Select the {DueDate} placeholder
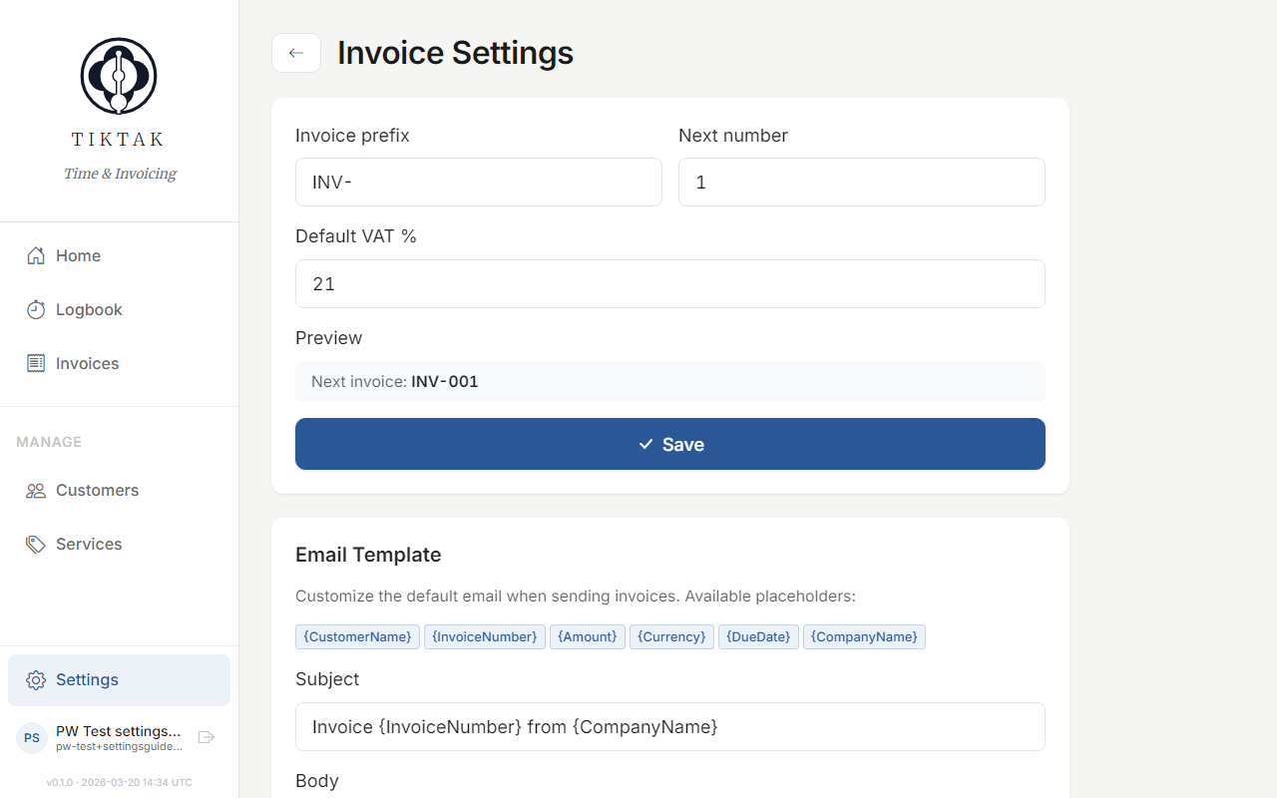Viewport: 1277px width, 798px height. [758, 636]
